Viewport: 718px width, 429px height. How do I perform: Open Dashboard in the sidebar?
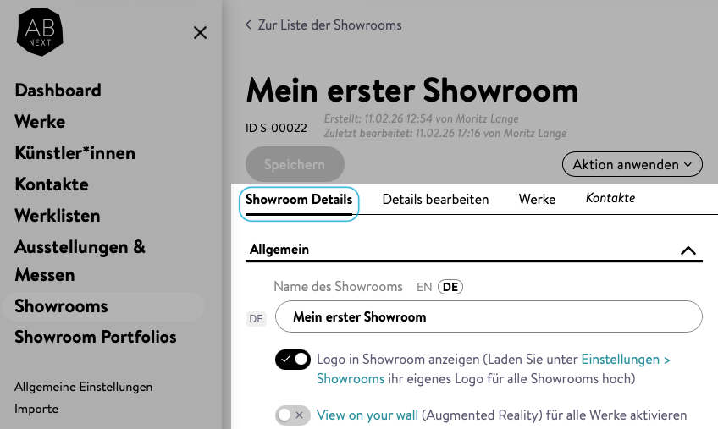click(x=58, y=91)
